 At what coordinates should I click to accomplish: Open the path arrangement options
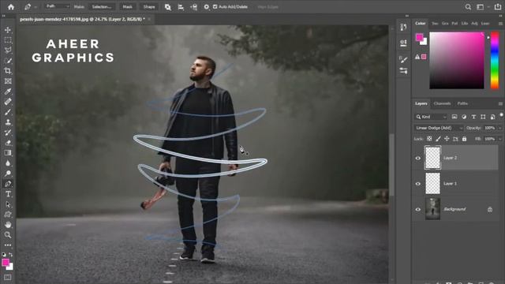point(193,7)
